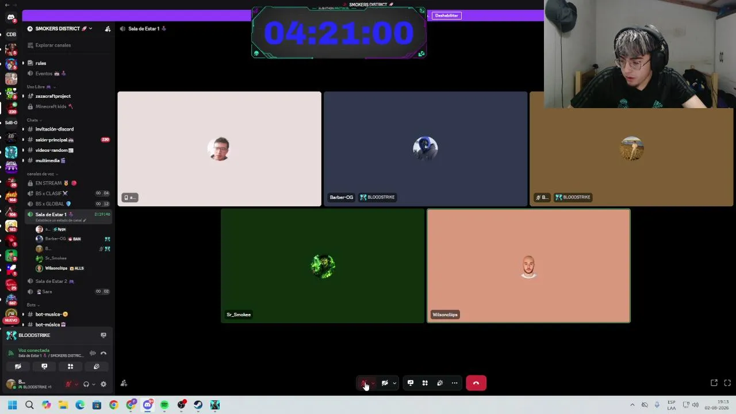Open Discord direct messages home icon
Image resolution: width=736 pixels, height=414 pixels.
11,17
